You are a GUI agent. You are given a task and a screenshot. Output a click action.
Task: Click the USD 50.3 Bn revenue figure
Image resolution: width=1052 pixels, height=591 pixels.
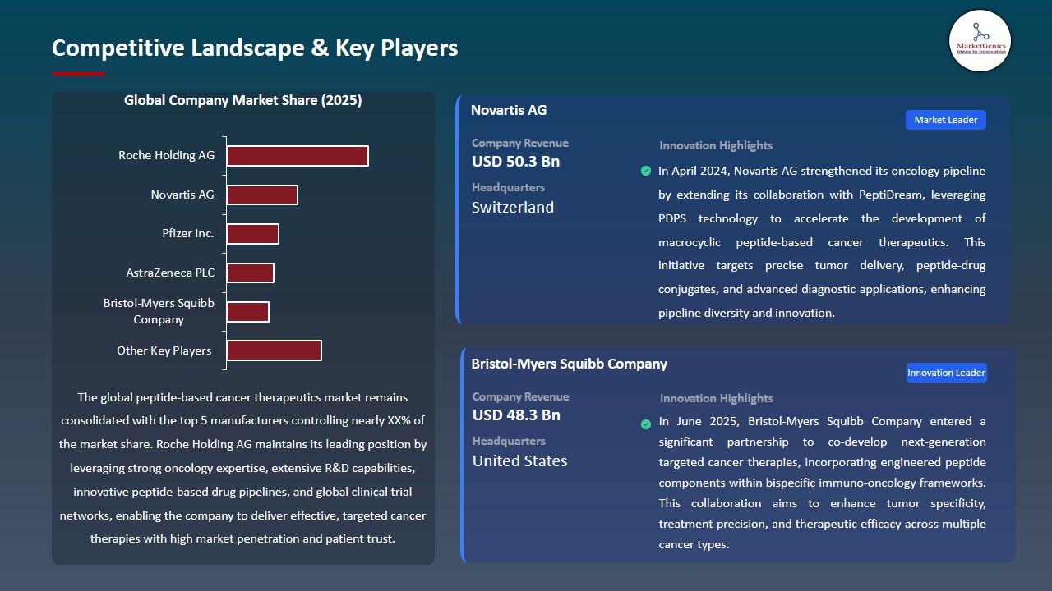[515, 162]
